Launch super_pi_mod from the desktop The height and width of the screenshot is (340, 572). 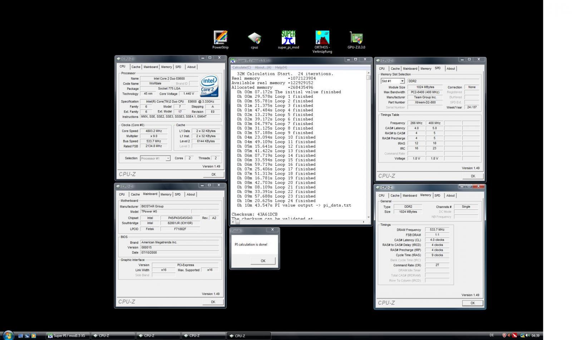pyautogui.click(x=289, y=38)
